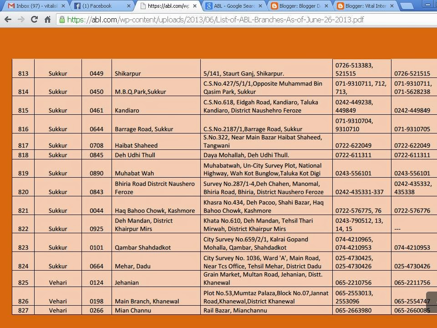Click fax 0726-521515 in Shikarpur row
The image size is (437, 328).
[412, 74]
